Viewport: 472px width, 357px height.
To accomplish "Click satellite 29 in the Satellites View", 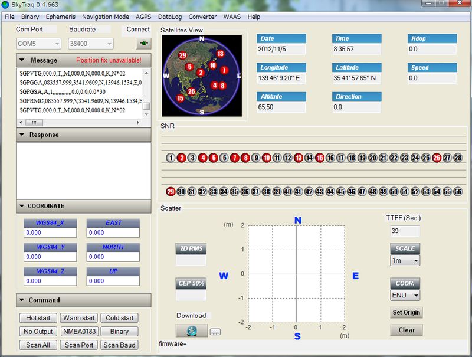I will pos(182,55).
